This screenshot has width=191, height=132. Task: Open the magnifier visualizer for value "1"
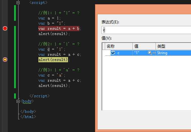[x=150, y=53]
